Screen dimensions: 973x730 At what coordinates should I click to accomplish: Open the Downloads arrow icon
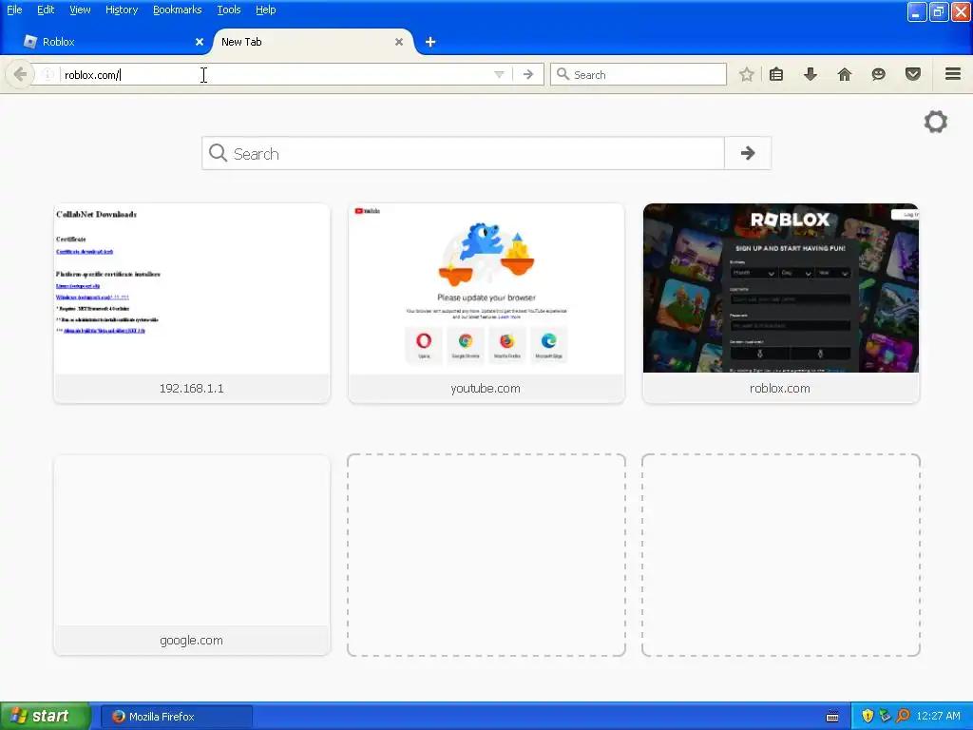pyautogui.click(x=811, y=74)
